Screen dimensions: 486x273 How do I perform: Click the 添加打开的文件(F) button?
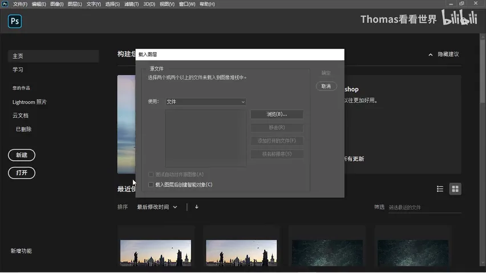[277, 140]
